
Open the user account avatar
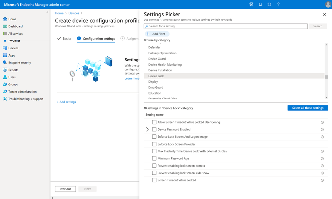coord(328,4)
